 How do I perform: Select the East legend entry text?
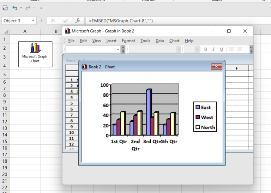click(206, 108)
